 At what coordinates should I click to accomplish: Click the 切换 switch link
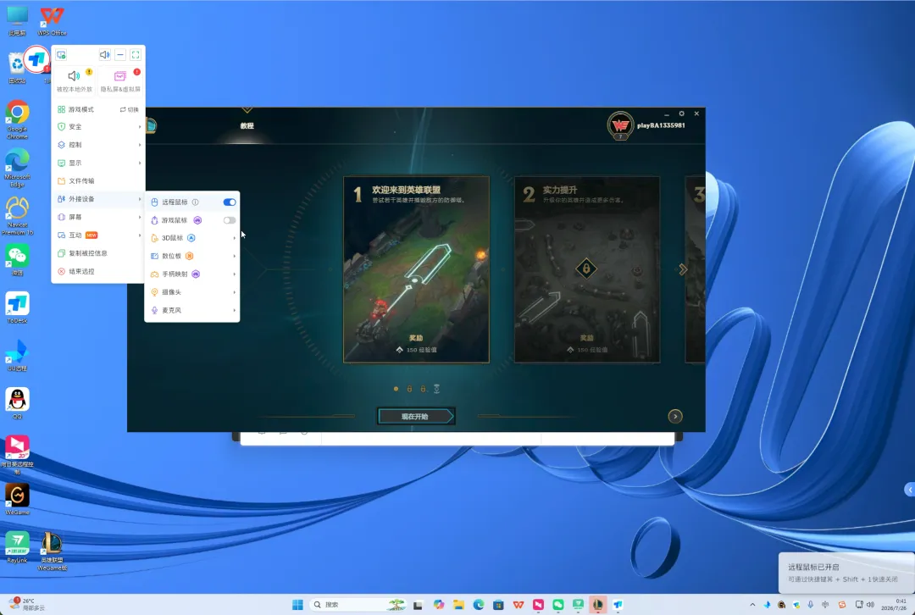[130, 109]
